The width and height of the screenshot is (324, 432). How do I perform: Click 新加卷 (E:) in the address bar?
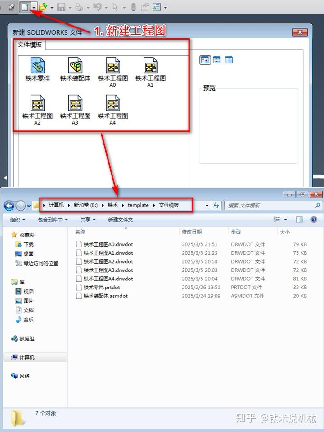tap(85, 205)
